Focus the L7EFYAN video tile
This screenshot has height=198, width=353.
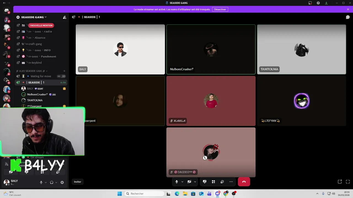[x=301, y=101]
